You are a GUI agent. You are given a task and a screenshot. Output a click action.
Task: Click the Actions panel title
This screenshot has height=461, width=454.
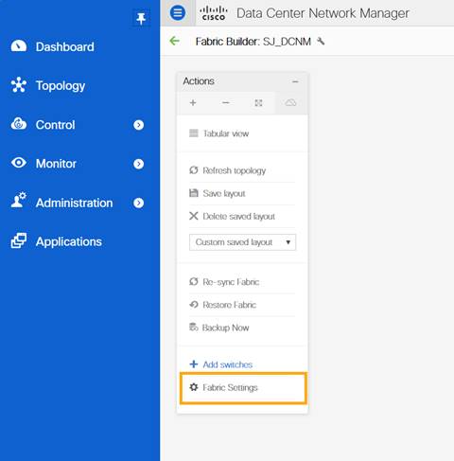point(199,81)
